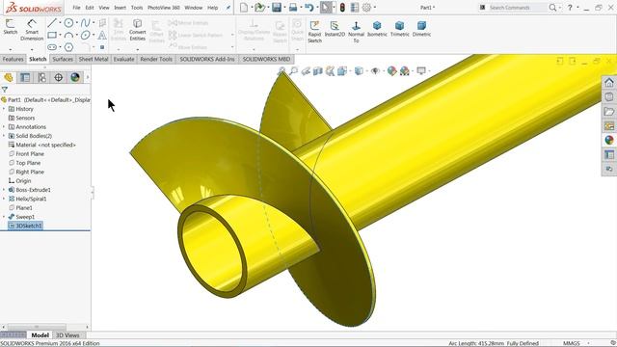Screen dimensions: 617x347
Task: Pick the Circle sketch tool
Action: [68, 23]
